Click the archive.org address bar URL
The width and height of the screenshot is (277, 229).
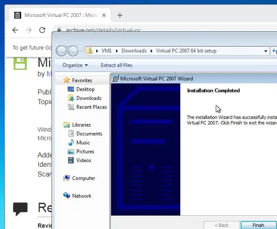pos(103,30)
